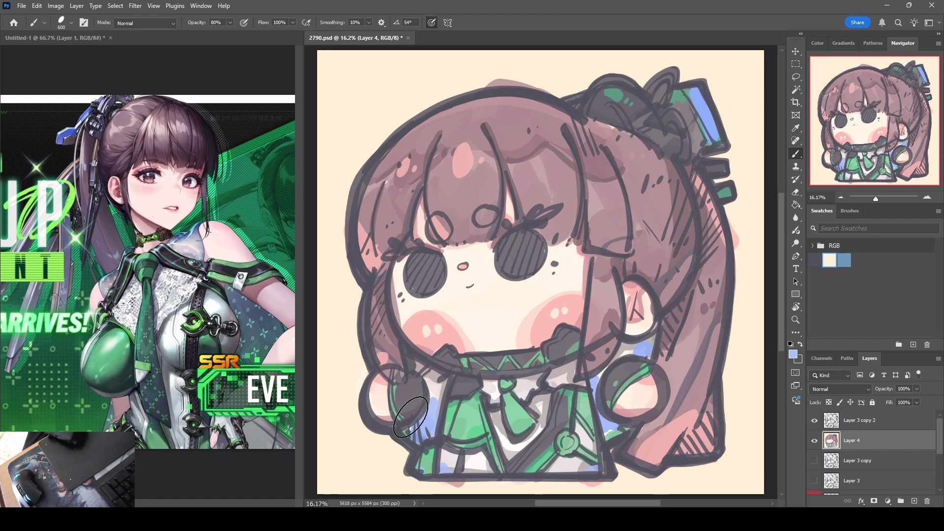Viewport: 944px width, 531px height.
Task: Select the Eraser tool
Action: (x=796, y=192)
